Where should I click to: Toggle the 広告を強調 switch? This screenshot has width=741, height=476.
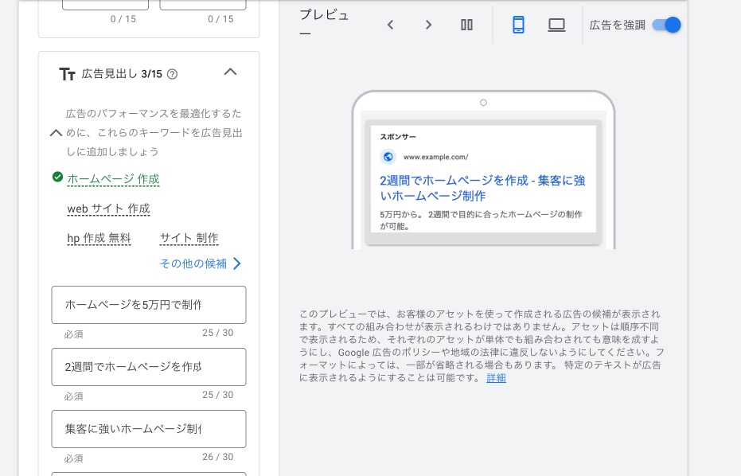tap(666, 25)
